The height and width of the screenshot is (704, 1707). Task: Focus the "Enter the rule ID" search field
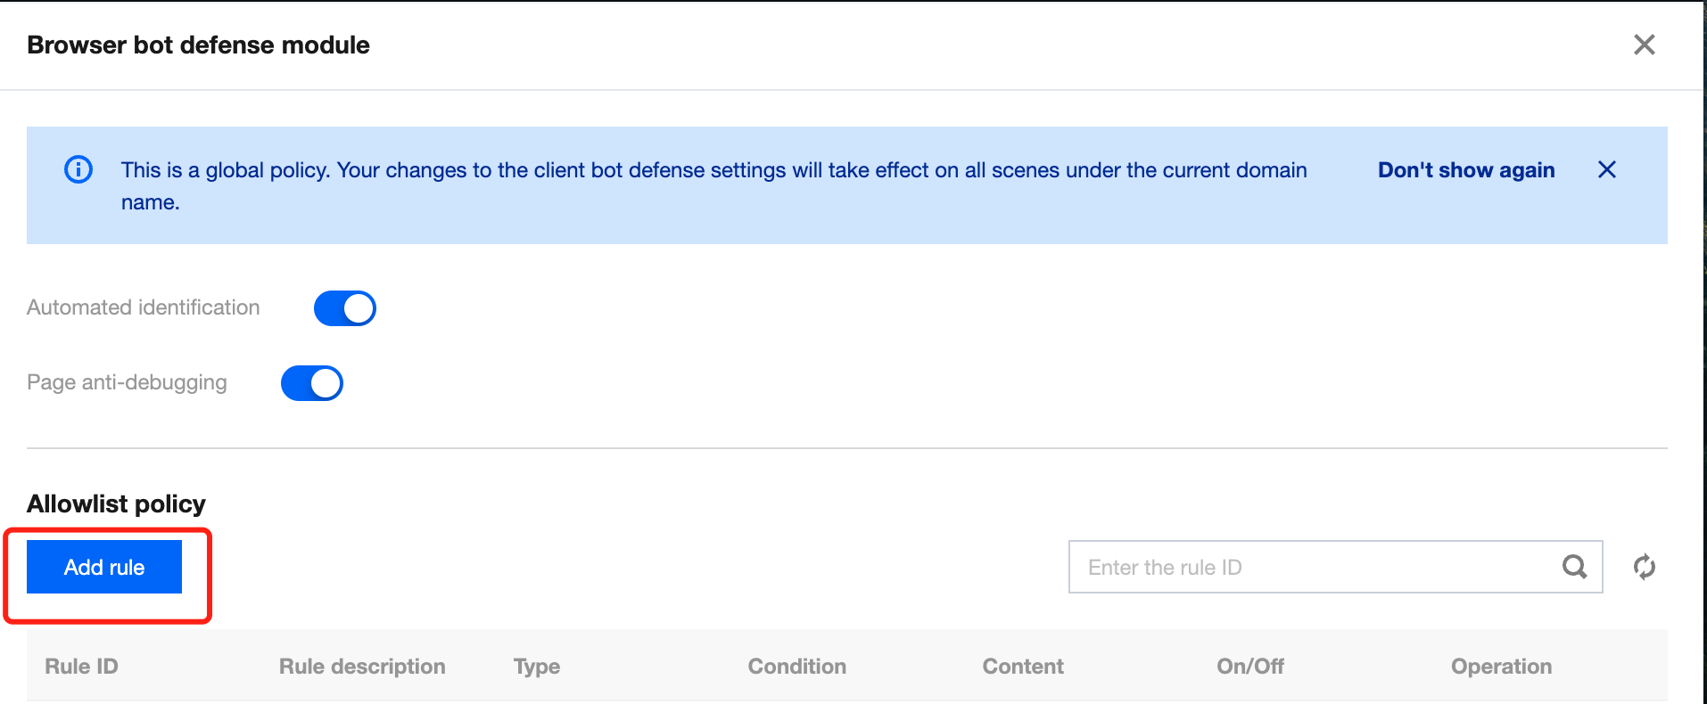click(1311, 567)
